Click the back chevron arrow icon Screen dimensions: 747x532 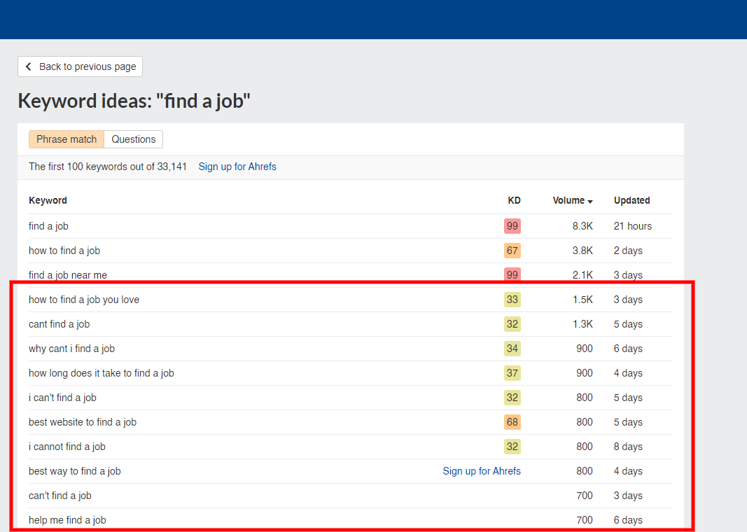(x=29, y=66)
